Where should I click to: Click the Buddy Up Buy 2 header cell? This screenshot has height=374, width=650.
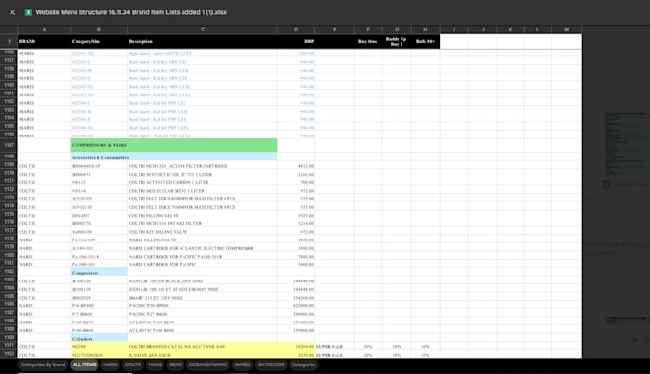[x=397, y=41]
